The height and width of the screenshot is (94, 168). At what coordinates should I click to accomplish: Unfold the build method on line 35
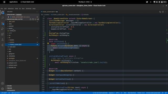coord(46,71)
